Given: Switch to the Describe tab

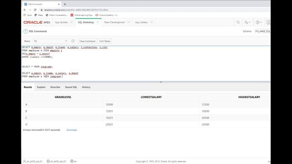Looking at the screenshot, I should [x=55, y=87].
